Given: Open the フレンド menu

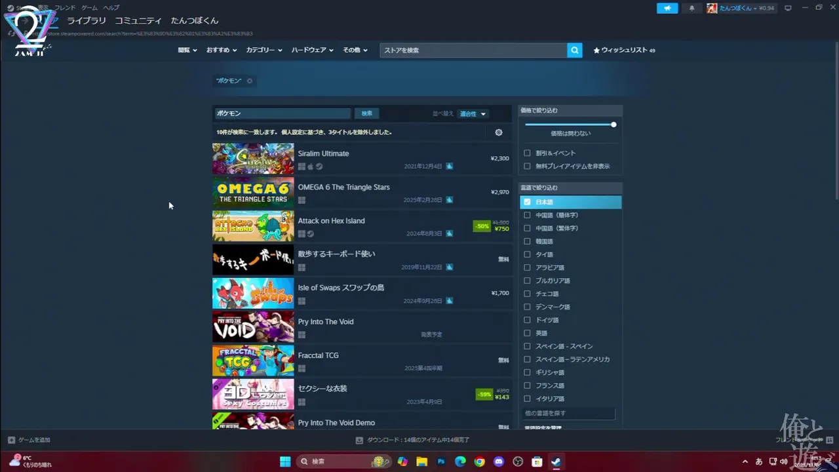Looking at the screenshot, I should [65, 8].
